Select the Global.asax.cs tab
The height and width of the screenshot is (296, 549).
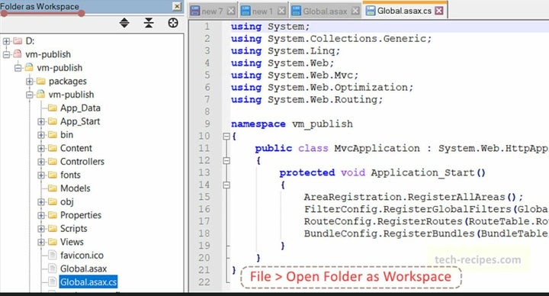click(404, 11)
